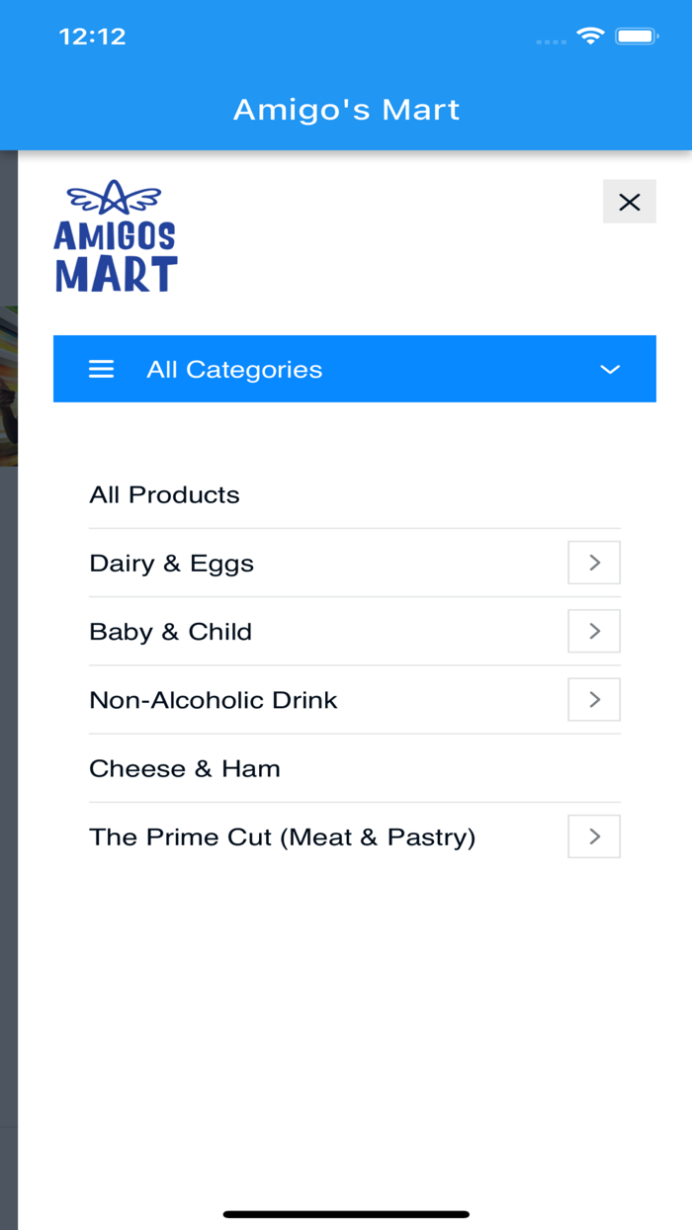Image resolution: width=692 pixels, height=1230 pixels.
Task: Select the Non-Alcoholic Drink list row
Action: (214, 699)
